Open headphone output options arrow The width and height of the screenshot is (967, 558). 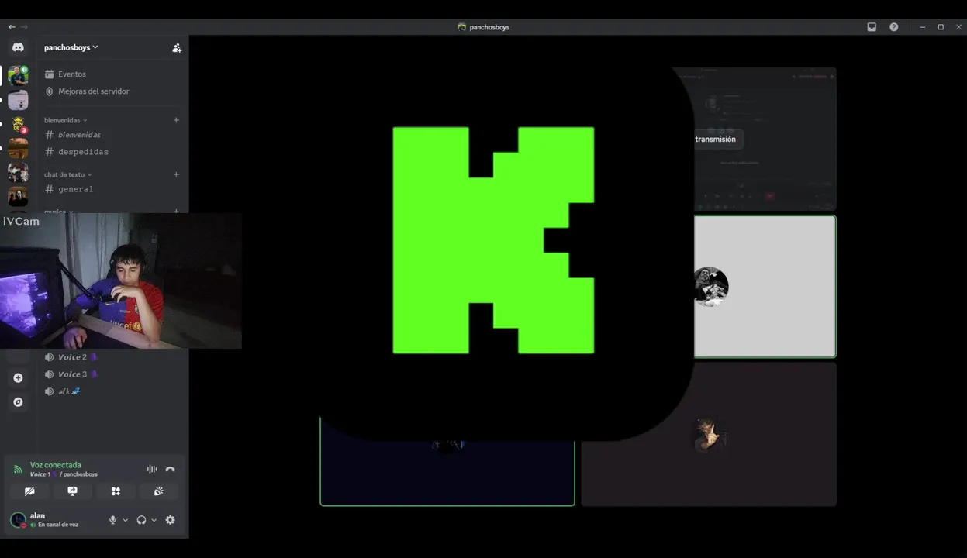click(x=154, y=520)
